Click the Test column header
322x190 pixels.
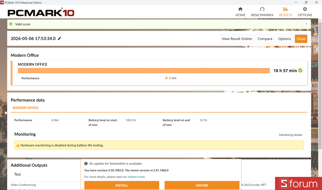(x=17, y=174)
